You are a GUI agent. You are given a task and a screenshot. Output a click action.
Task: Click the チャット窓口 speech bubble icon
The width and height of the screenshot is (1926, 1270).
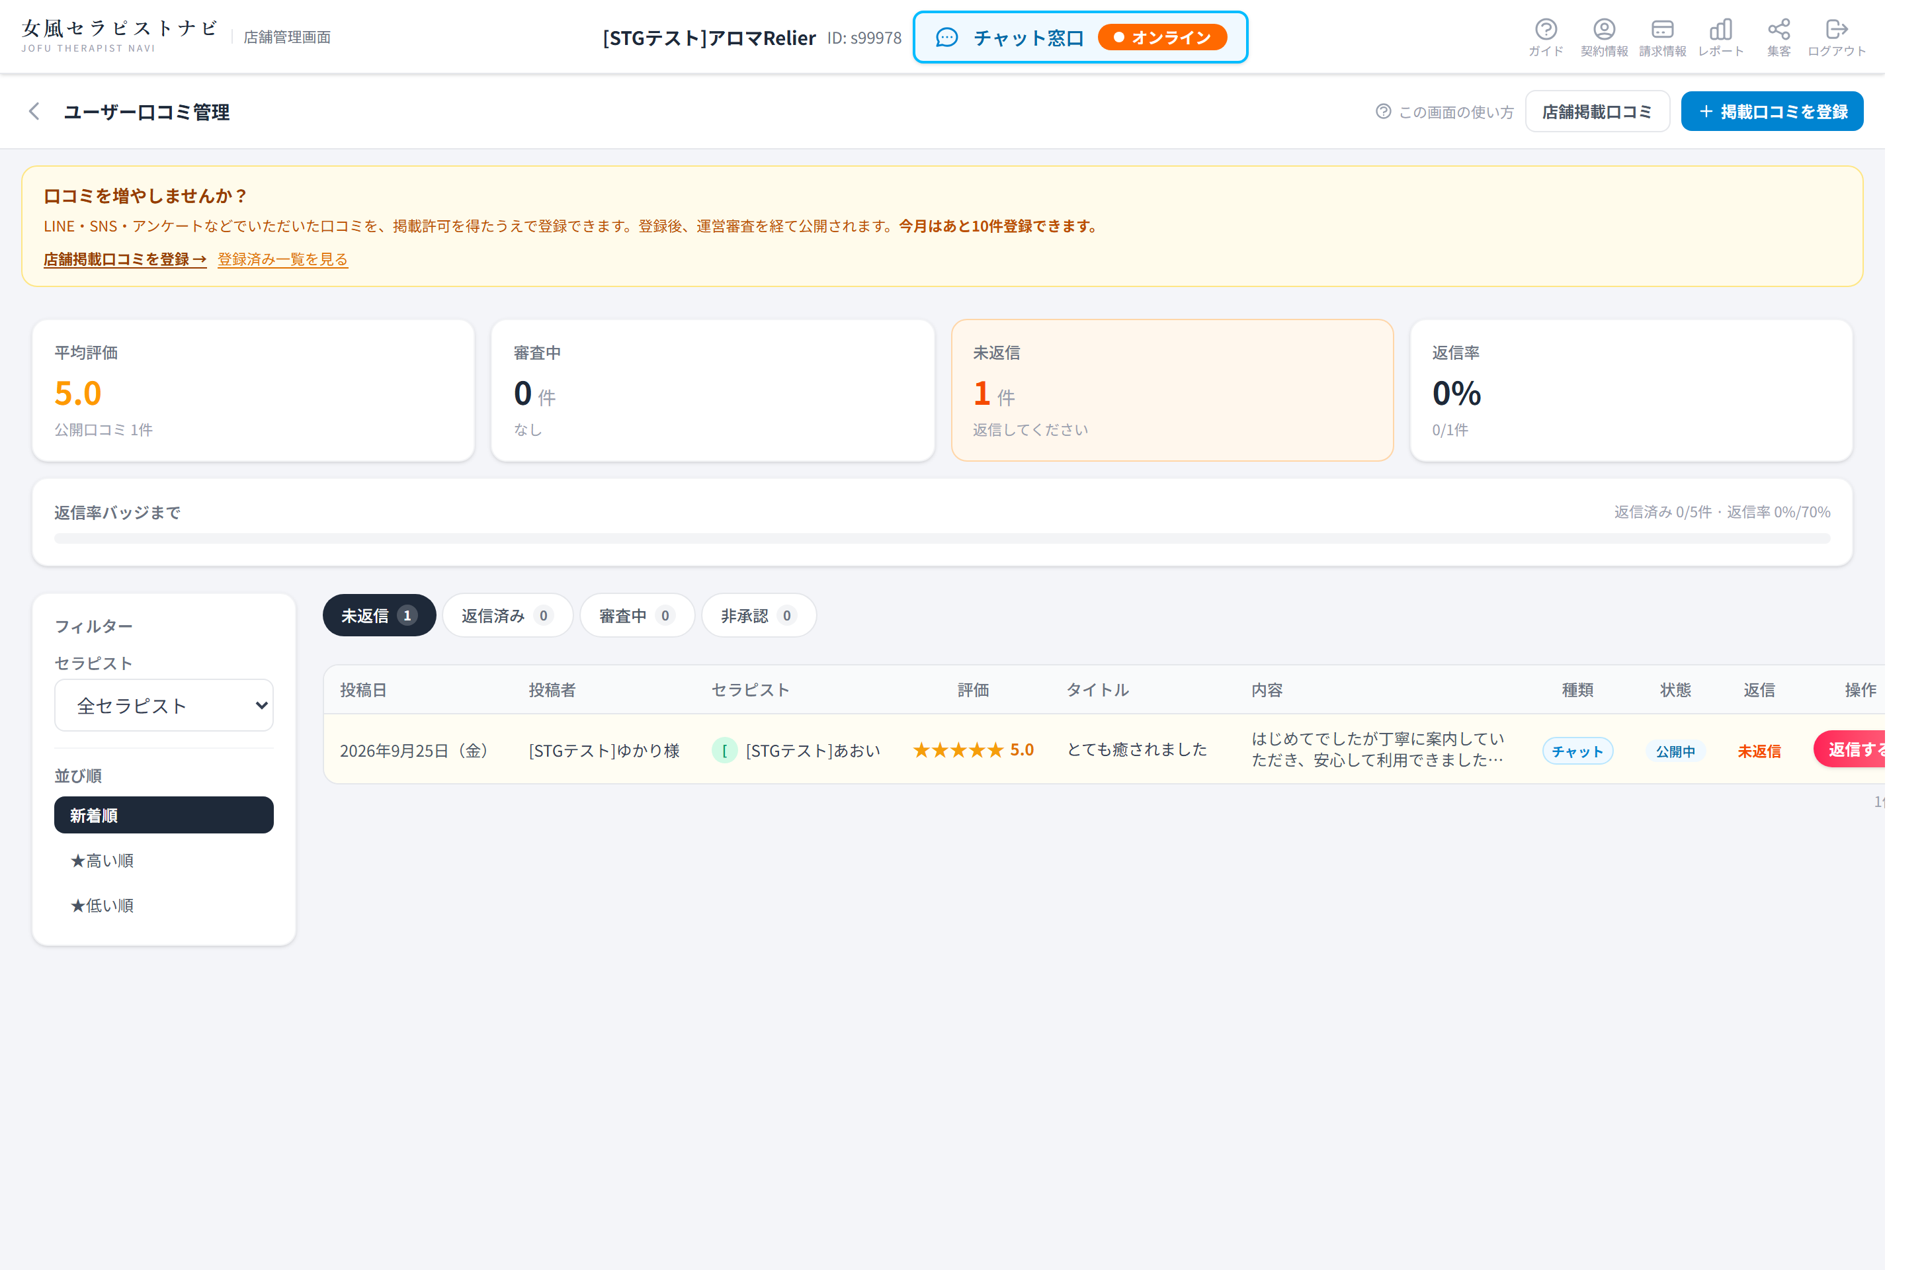point(947,37)
